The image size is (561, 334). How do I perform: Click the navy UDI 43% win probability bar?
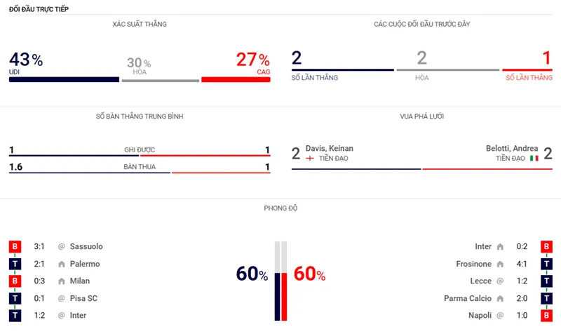click(x=64, y=79)
